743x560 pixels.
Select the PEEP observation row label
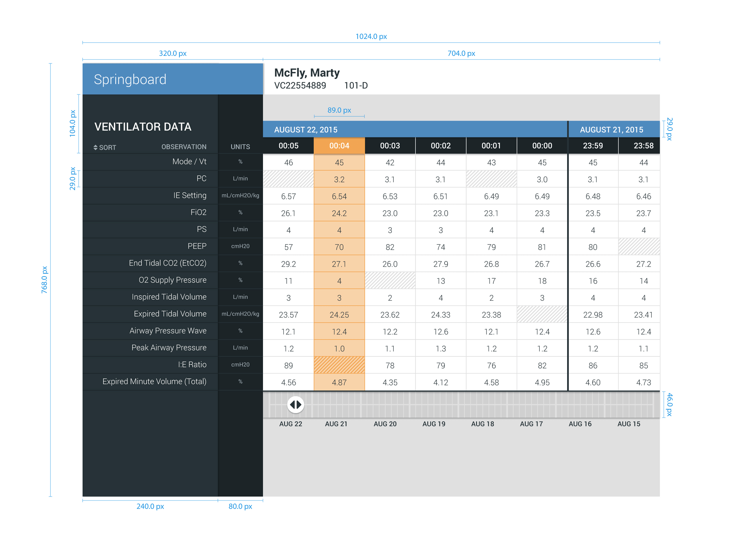(198, 246)
